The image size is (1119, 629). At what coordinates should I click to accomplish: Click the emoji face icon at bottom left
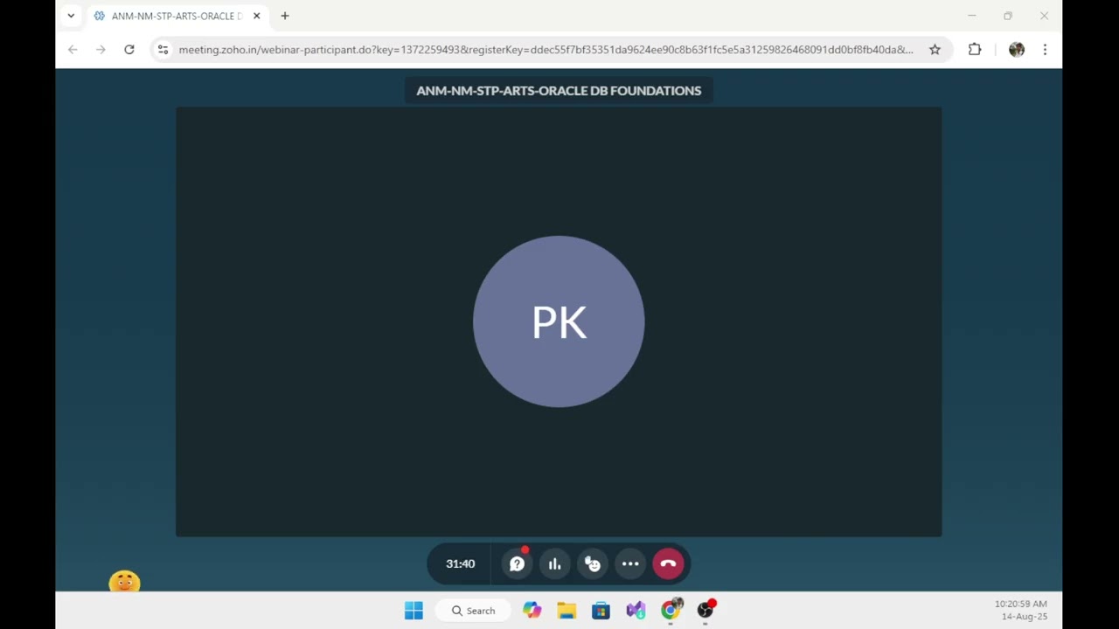[x=124, y=582]
